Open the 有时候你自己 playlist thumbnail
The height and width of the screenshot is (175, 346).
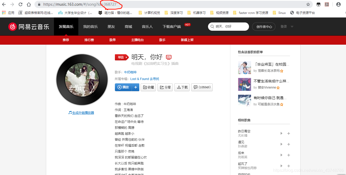tap(245, 101)
